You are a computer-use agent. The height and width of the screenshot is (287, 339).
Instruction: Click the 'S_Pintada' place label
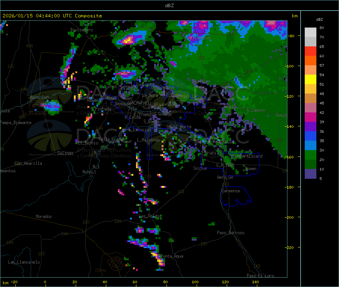tap(101, 109)
